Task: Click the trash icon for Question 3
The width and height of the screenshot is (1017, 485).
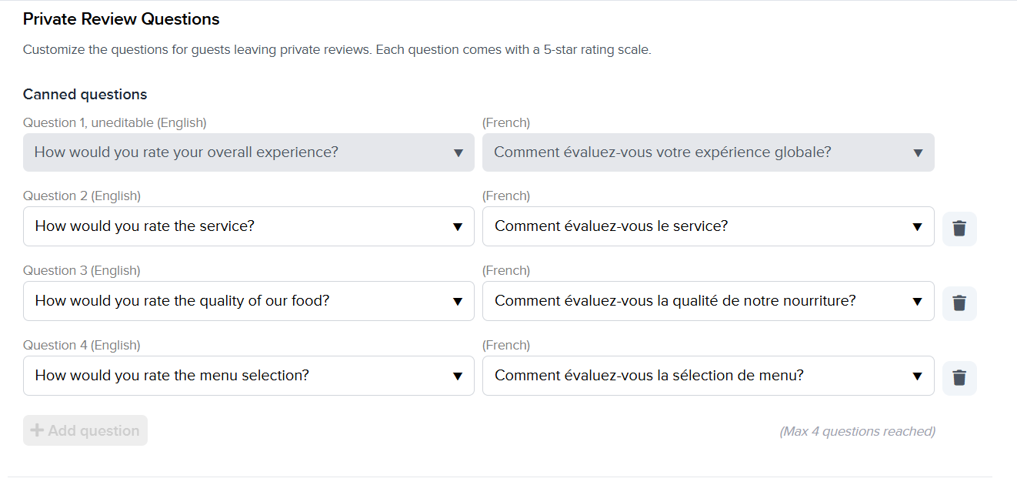Action: pyautogui.click(x=959, y=303)
